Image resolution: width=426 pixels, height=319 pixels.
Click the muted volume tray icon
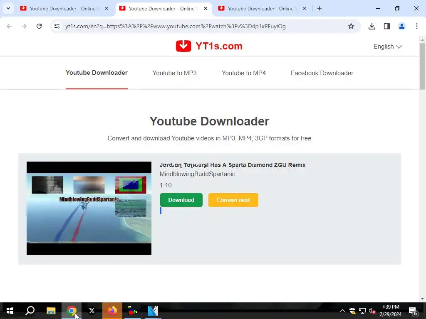[372, 311]
